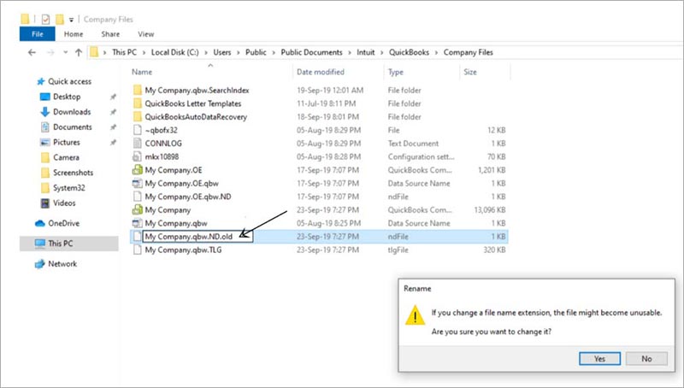The image size is (684, 388).
Task: Click the pin icon beside Desktop
Action: tap(113, 97)
